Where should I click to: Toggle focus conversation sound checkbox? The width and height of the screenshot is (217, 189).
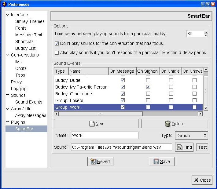point(57,44)
